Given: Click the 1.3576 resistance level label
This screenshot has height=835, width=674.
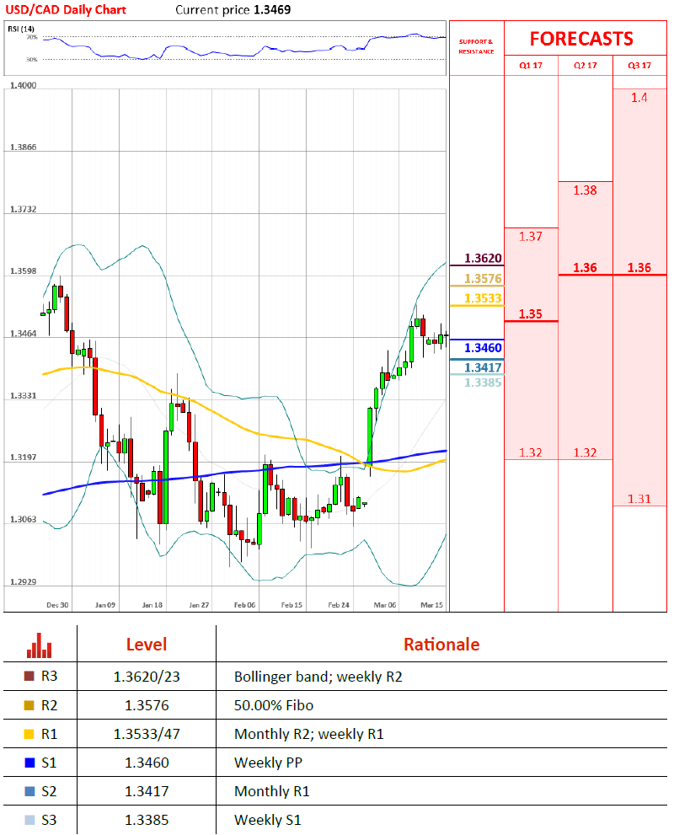Looking at the screenshot, I should 483,279.
